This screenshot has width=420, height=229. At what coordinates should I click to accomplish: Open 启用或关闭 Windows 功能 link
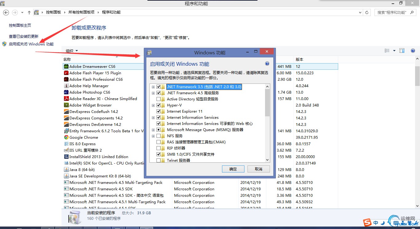(31, 44)
